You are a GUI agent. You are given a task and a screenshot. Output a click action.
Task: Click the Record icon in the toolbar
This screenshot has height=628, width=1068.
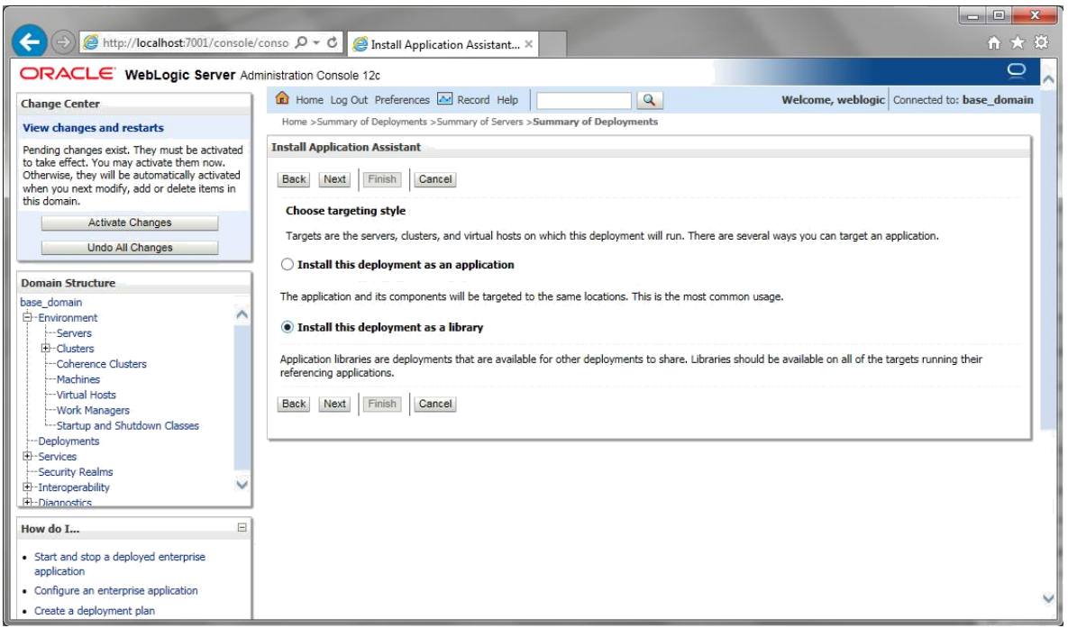click(x=444, y=99)
